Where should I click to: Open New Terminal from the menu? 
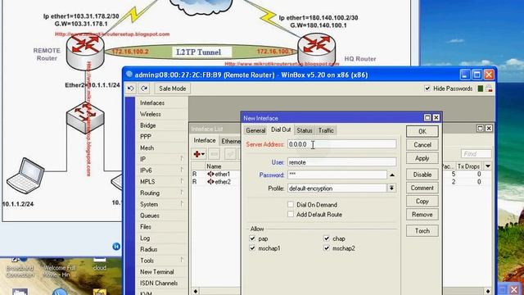[x=157, y=271]
